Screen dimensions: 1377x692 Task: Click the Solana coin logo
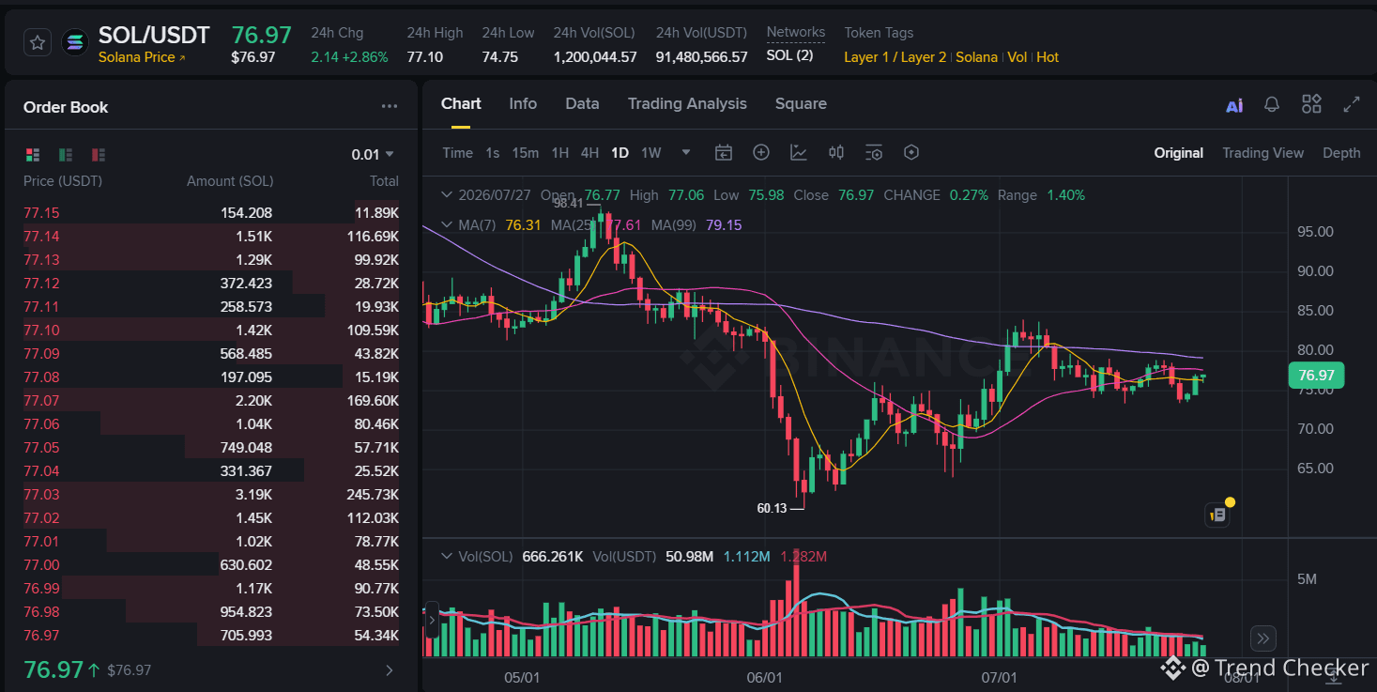(x=75, y=42)
